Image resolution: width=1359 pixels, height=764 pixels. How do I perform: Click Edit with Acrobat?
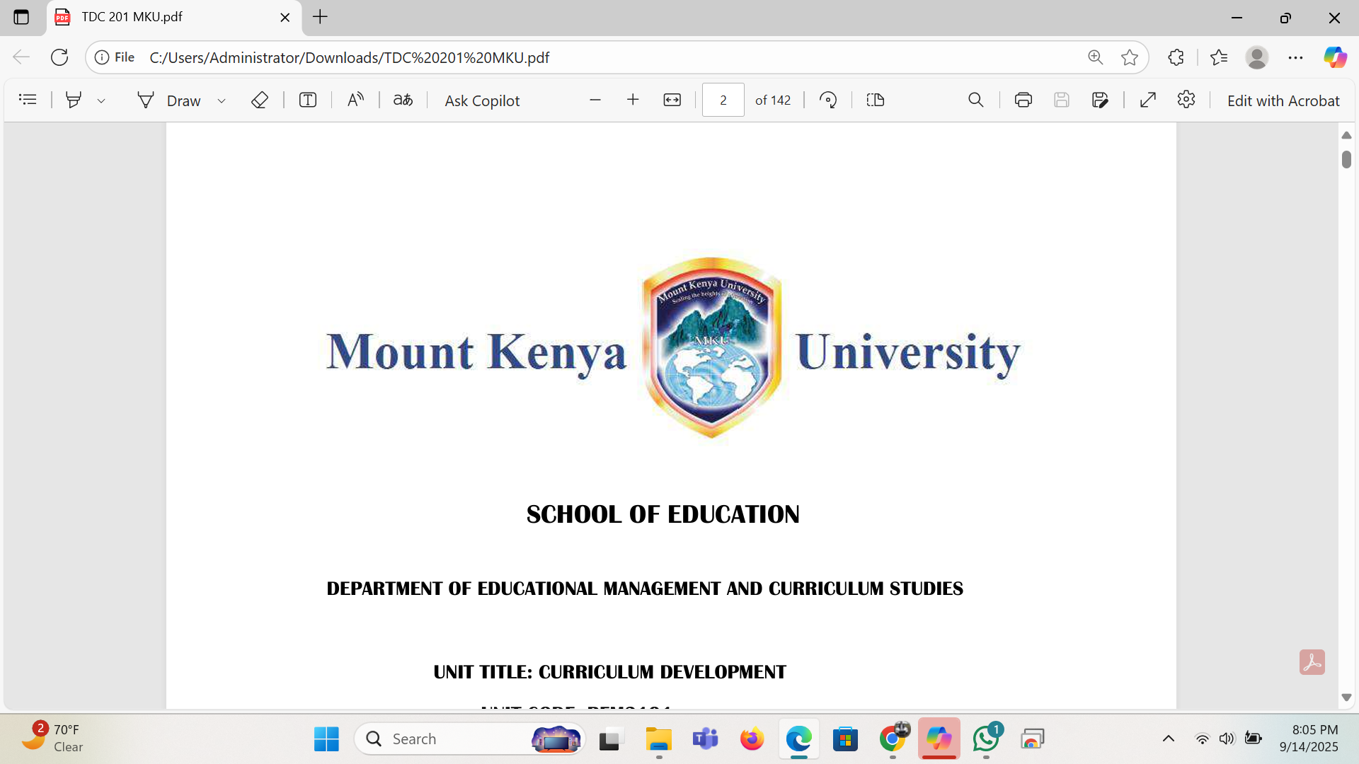pyautogui.click(x=1283, y=100)
